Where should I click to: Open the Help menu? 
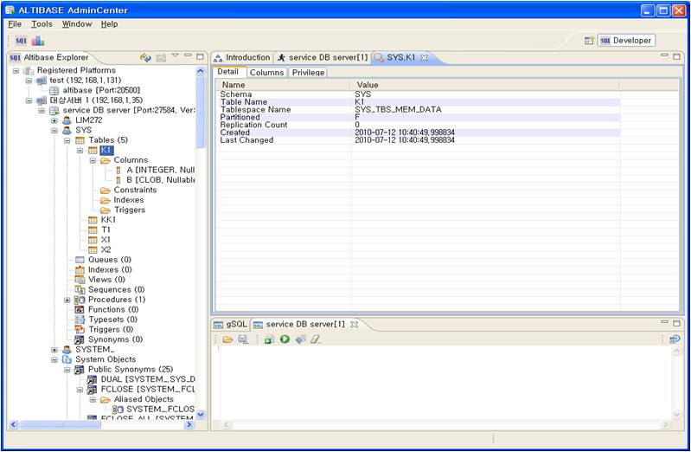point(109,24)
